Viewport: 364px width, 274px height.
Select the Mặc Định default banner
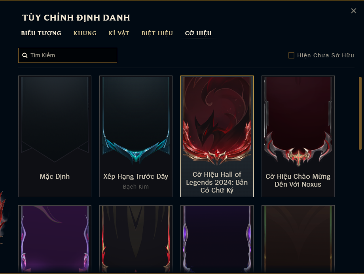click(x=55, y=136)
